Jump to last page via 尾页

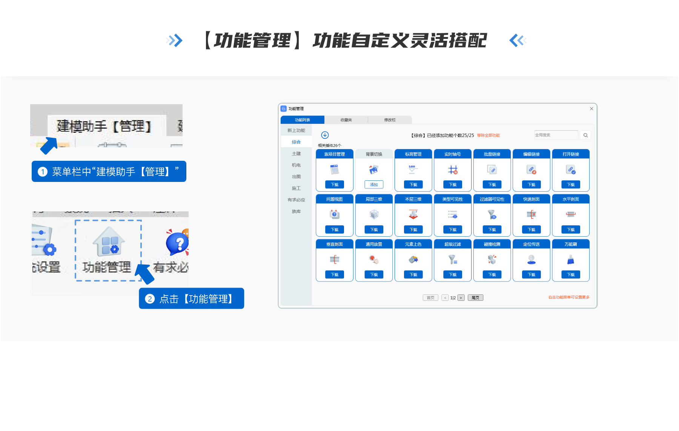click(475, 298)
